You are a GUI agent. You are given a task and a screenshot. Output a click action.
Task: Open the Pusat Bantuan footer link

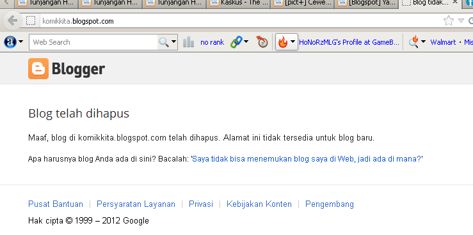click(56, 204)
